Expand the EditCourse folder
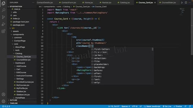The width and height of the screenshot is (193, 108). (x=21, y=72)
